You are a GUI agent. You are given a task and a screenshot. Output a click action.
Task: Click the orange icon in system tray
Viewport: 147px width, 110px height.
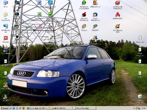coord(137,108)
